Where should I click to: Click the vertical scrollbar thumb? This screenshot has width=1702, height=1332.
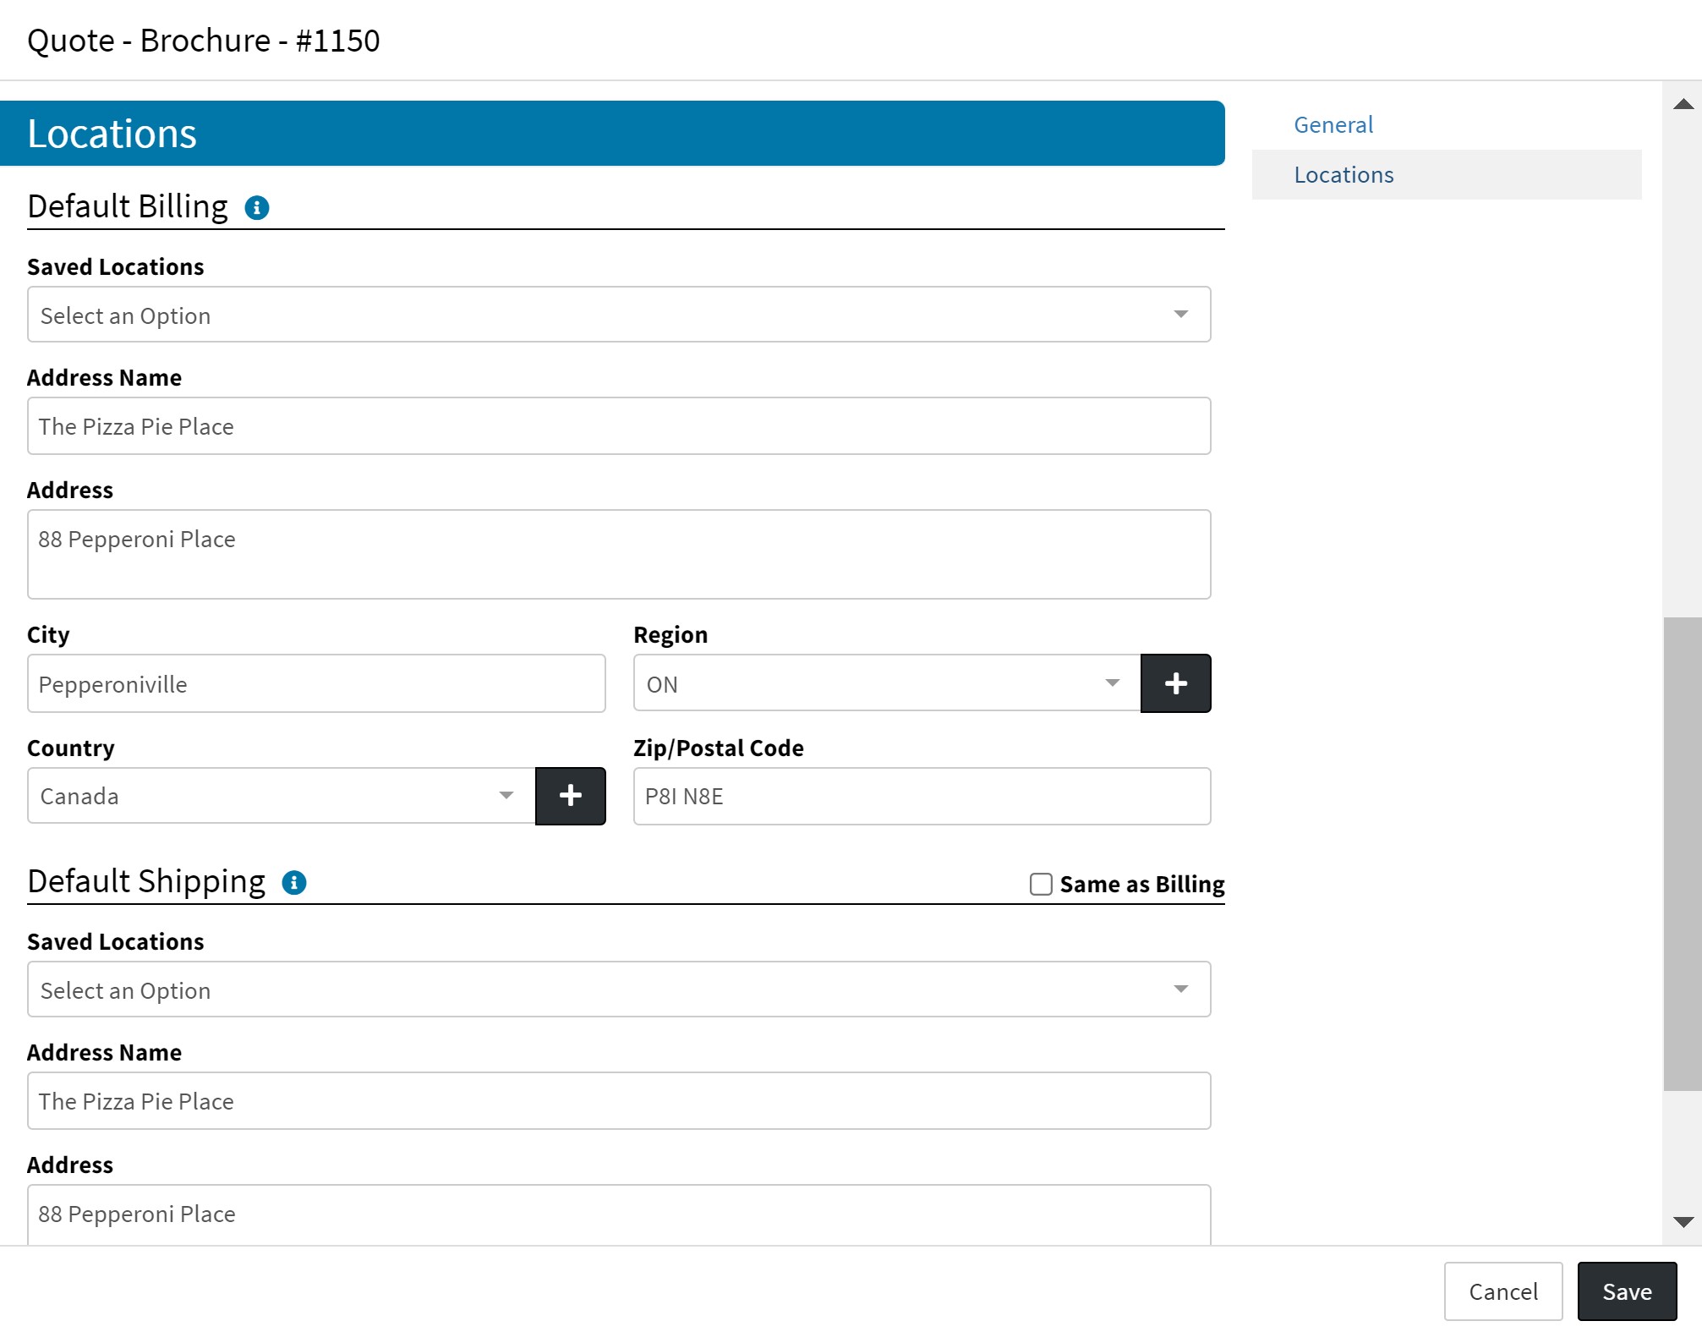point(1682,852)
